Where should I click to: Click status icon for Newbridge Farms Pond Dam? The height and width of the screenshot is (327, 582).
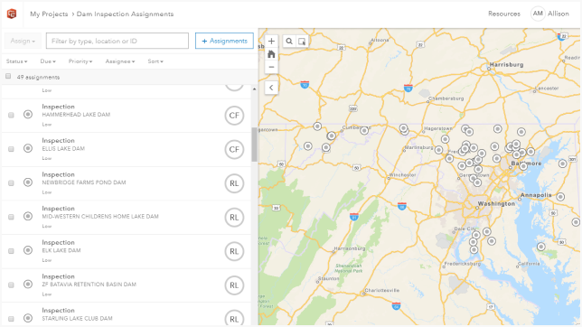[x=28, y=182]
